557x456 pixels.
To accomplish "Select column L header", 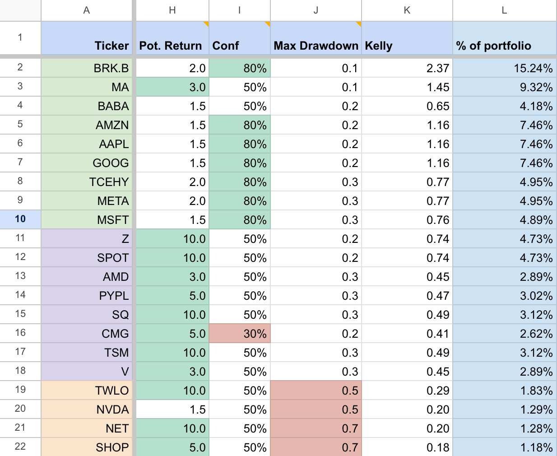I will (505, 10).
